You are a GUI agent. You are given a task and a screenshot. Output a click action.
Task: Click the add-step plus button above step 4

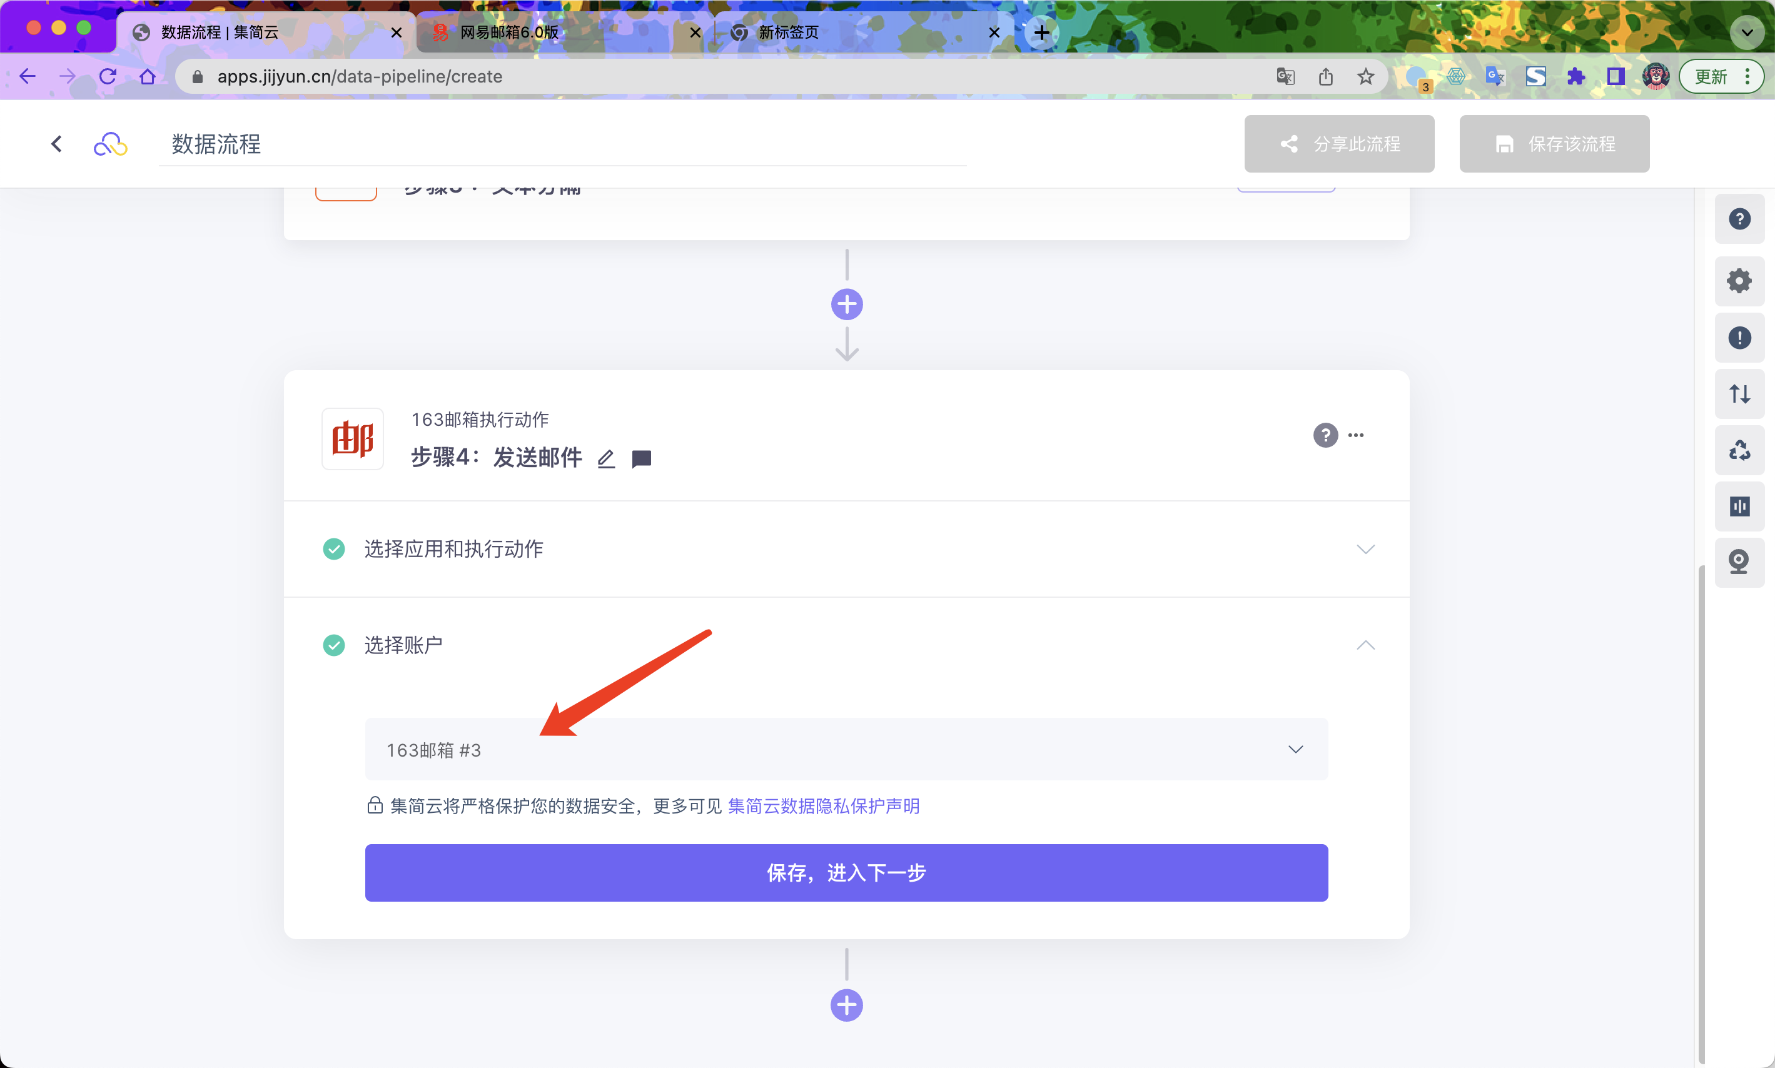pos(846,305)
